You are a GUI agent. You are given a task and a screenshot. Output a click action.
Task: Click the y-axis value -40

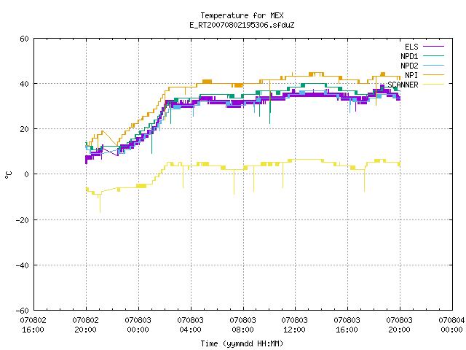(x=23, y=265)
